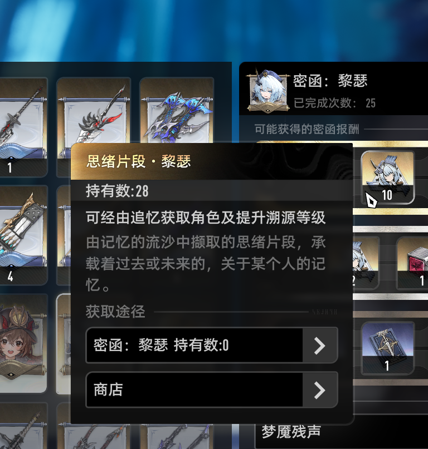This screenshot has width=428, height=449.
Task: Click the red-white cube reward icon
Action: pos(412,263)
